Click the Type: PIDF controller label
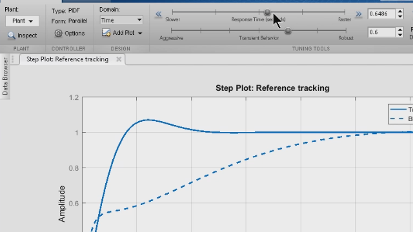 tap(65, 11)
